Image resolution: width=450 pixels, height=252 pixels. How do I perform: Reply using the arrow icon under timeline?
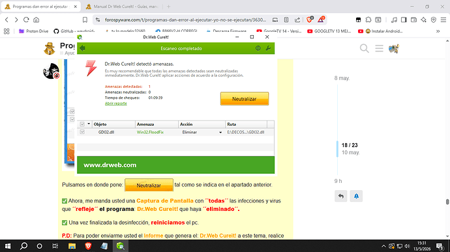(341, 196)
